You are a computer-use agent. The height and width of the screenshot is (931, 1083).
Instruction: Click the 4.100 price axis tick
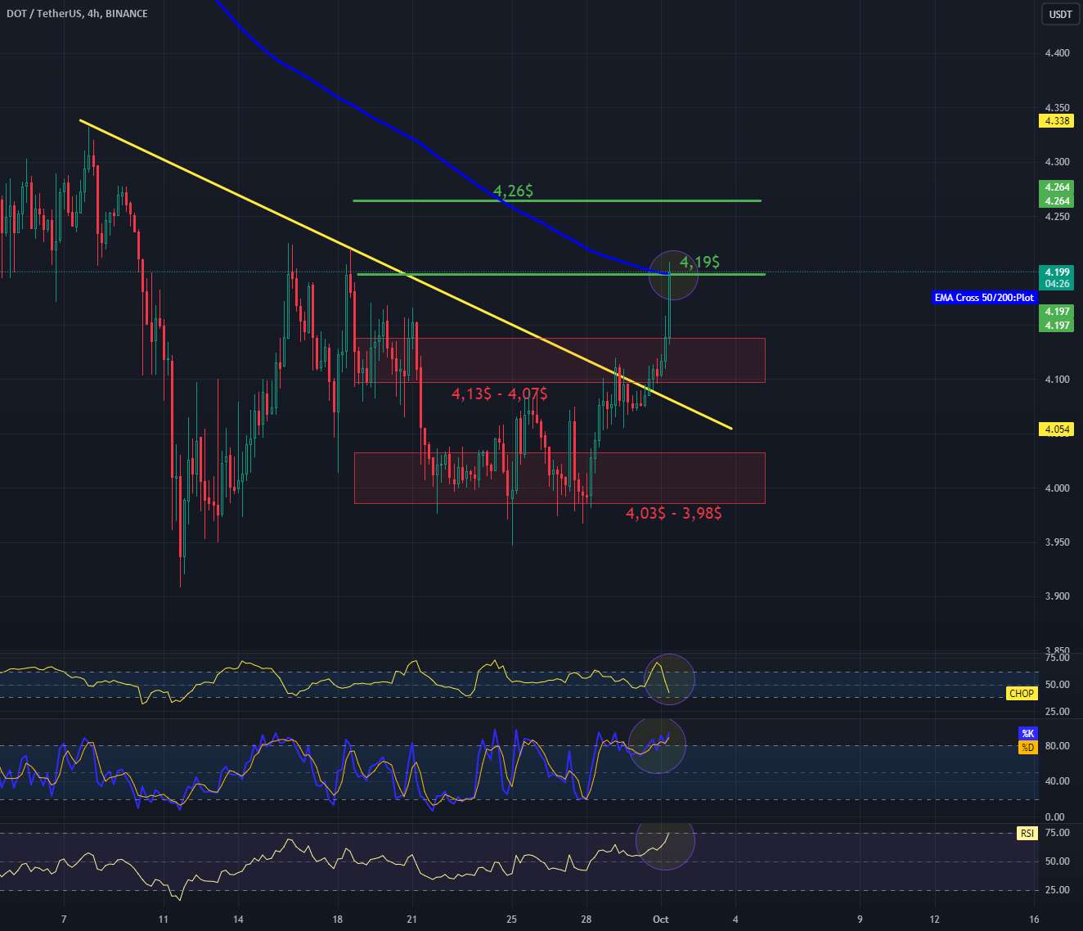pos(1057,380)
